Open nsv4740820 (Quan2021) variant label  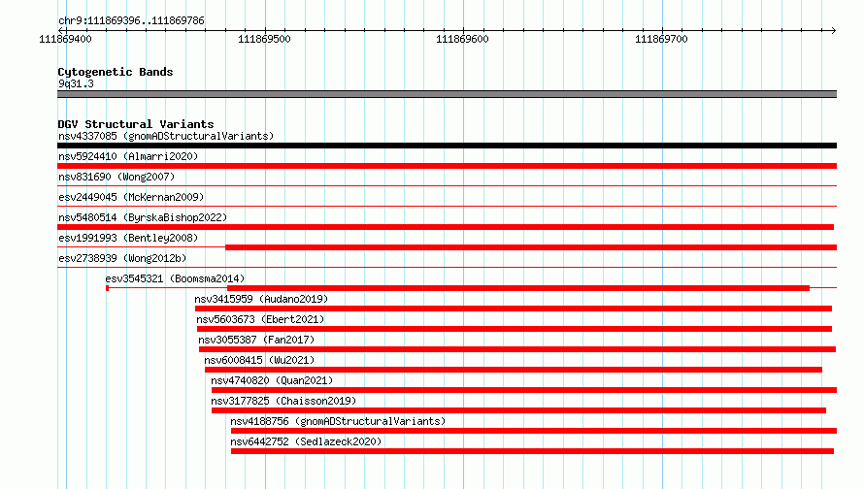(272, 380)
